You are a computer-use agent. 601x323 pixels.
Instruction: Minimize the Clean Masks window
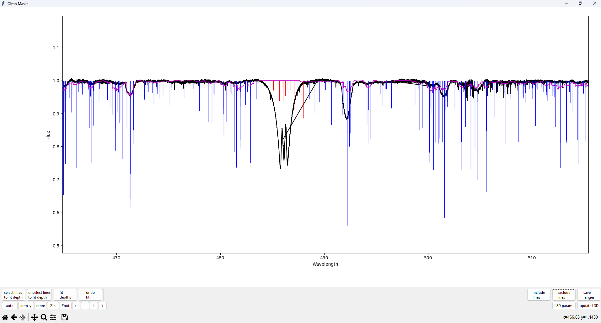(x=566, y=3)
